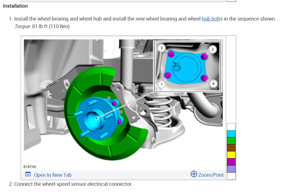Click the Zoom/Print link text

click(x=211, y=175)
